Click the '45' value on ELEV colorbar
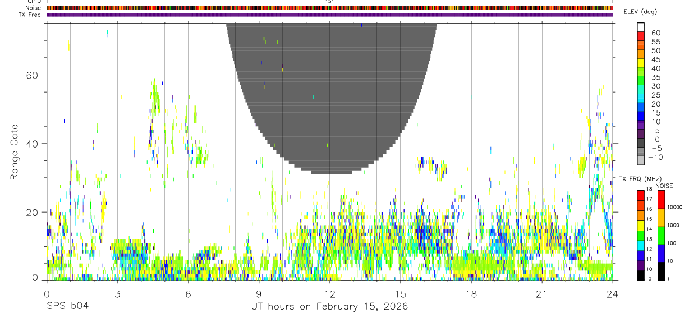This screenshot has height=318, width=689. 655,59
